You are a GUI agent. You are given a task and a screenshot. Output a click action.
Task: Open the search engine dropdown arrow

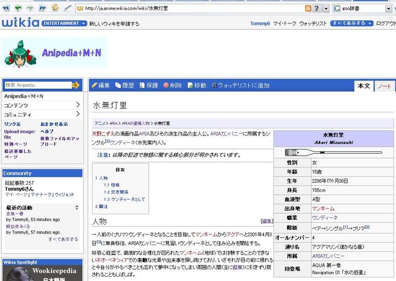[x=389, y=9]
